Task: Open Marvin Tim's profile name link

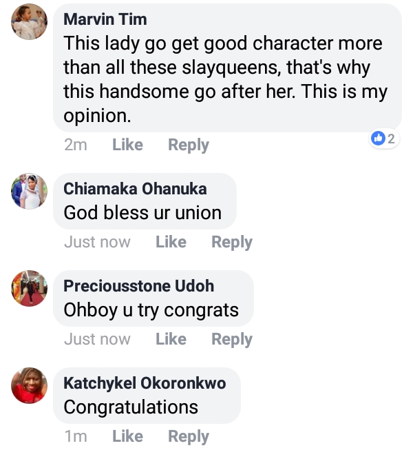Action: pyautogui.click(x=105, y=19)
